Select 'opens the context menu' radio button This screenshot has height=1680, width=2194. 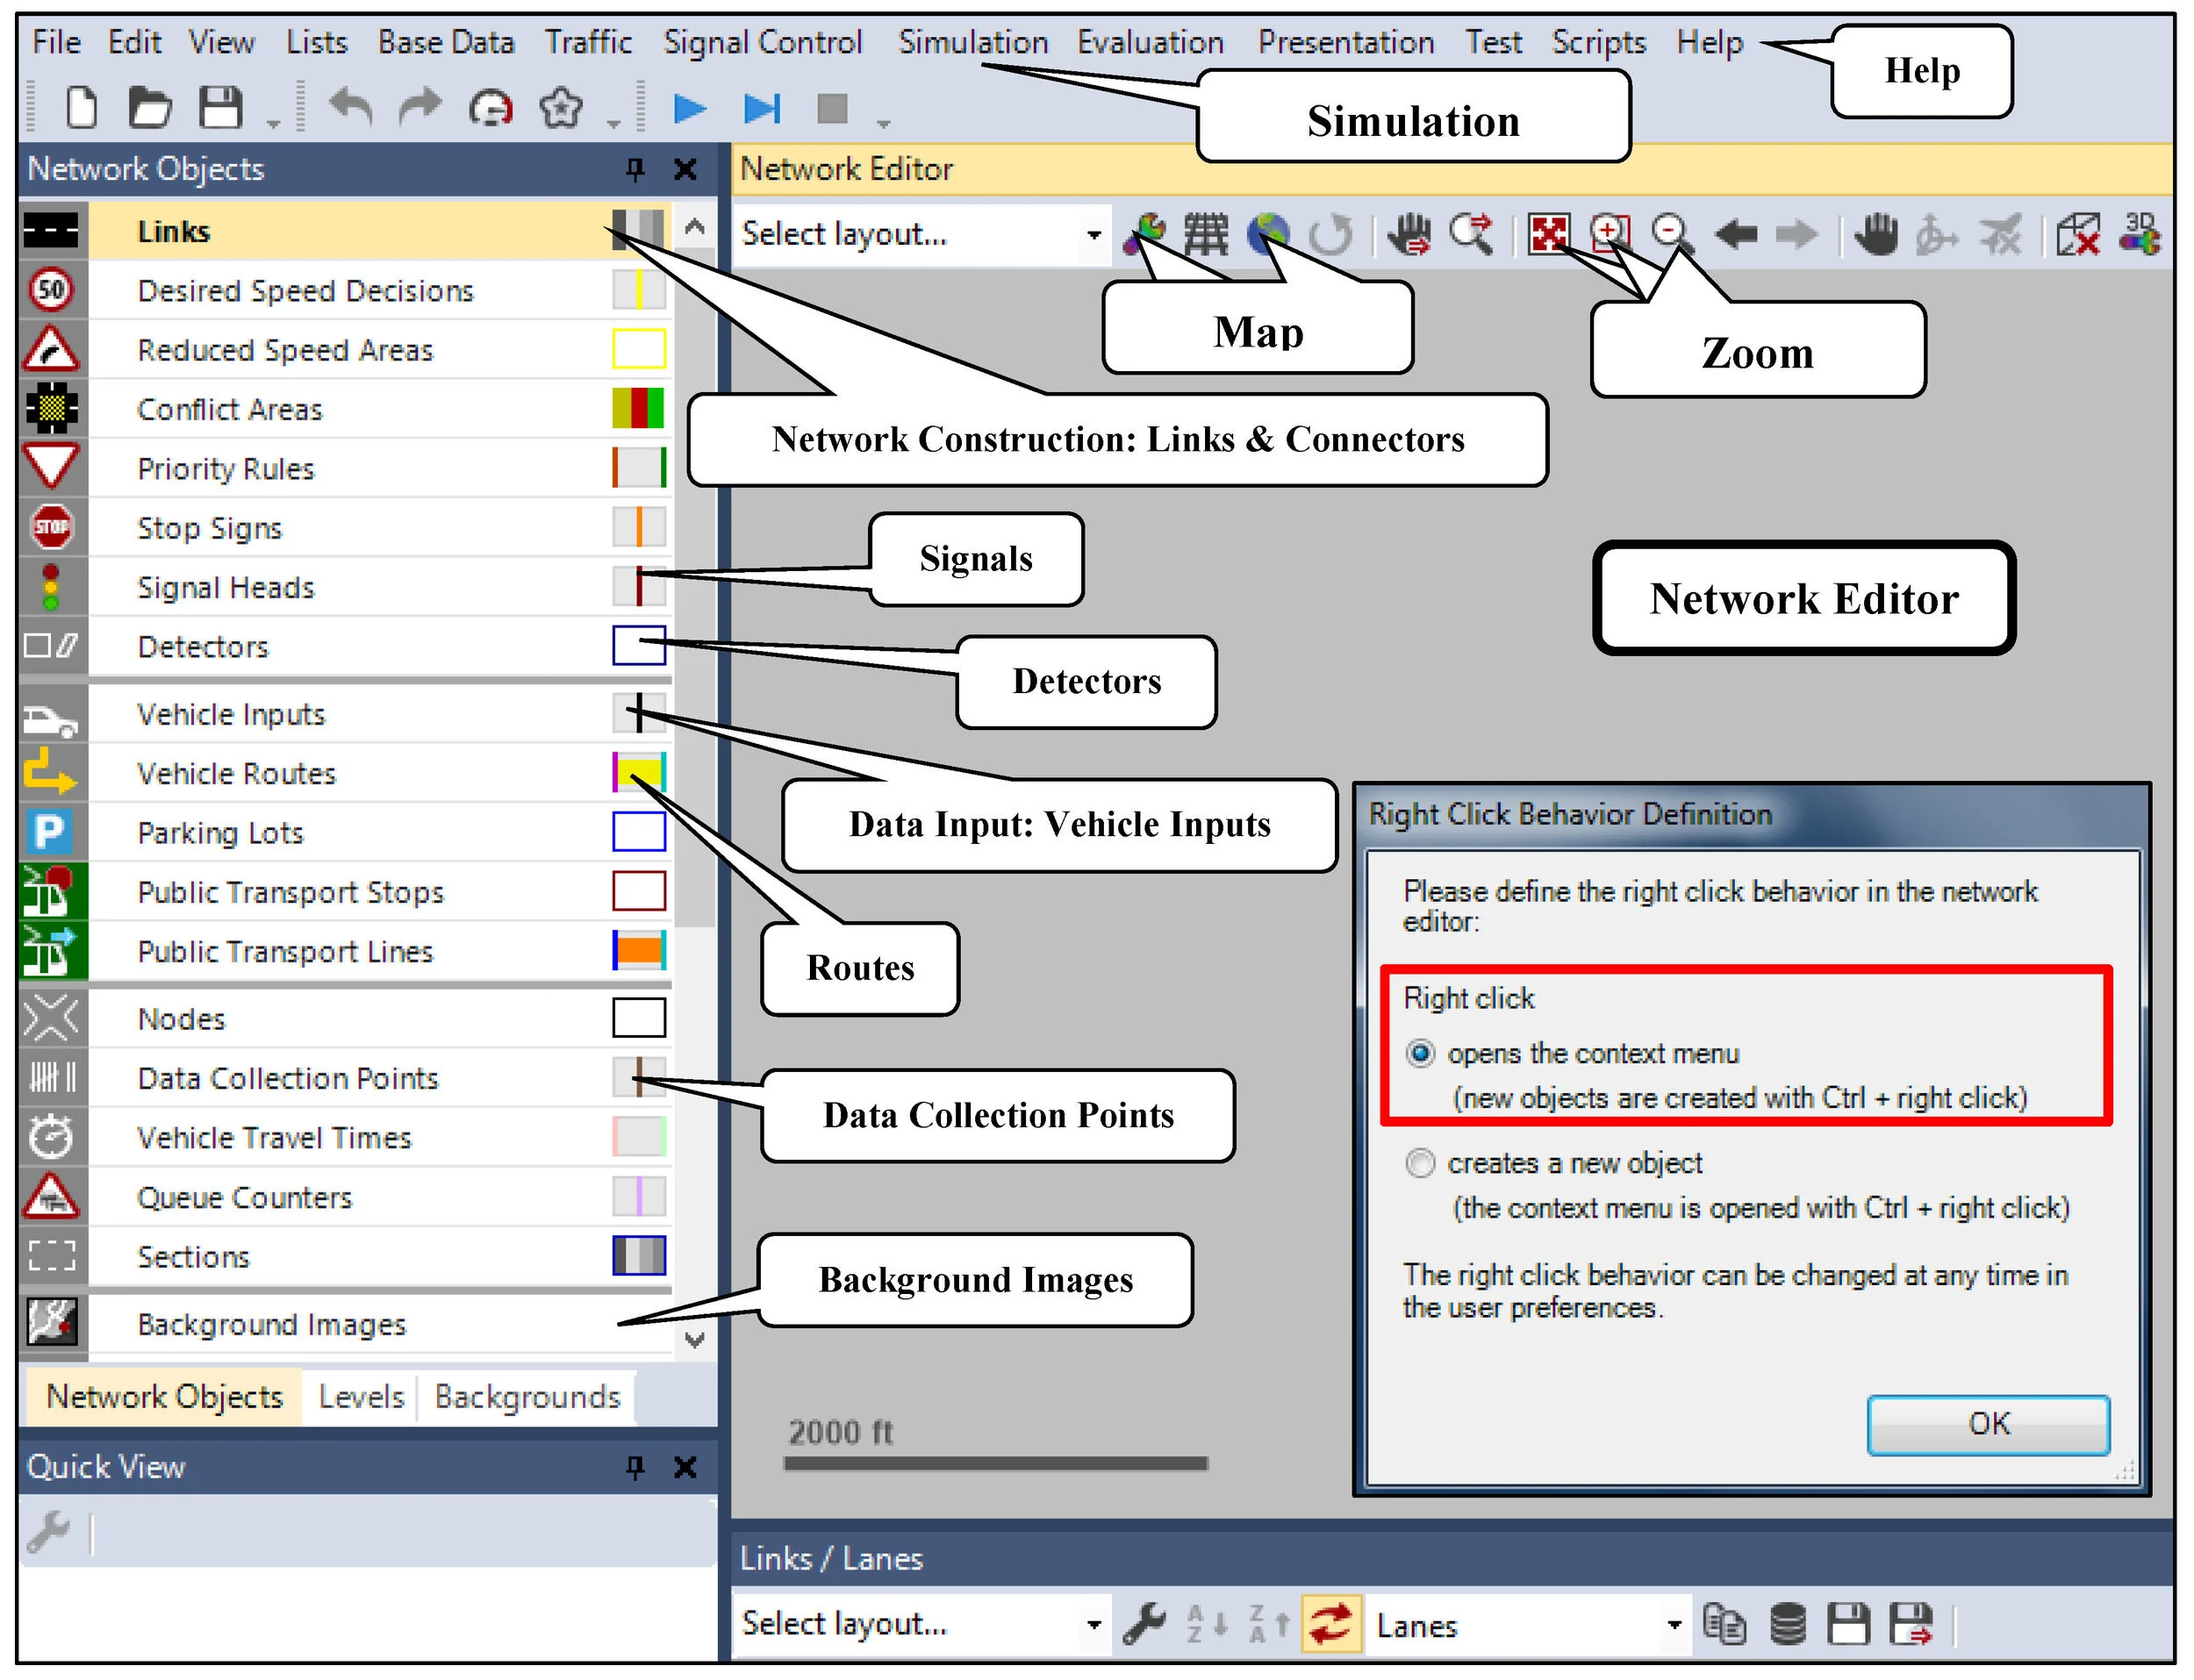coord(1420,1054)
